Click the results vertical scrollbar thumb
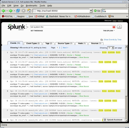 click(126, 107)
